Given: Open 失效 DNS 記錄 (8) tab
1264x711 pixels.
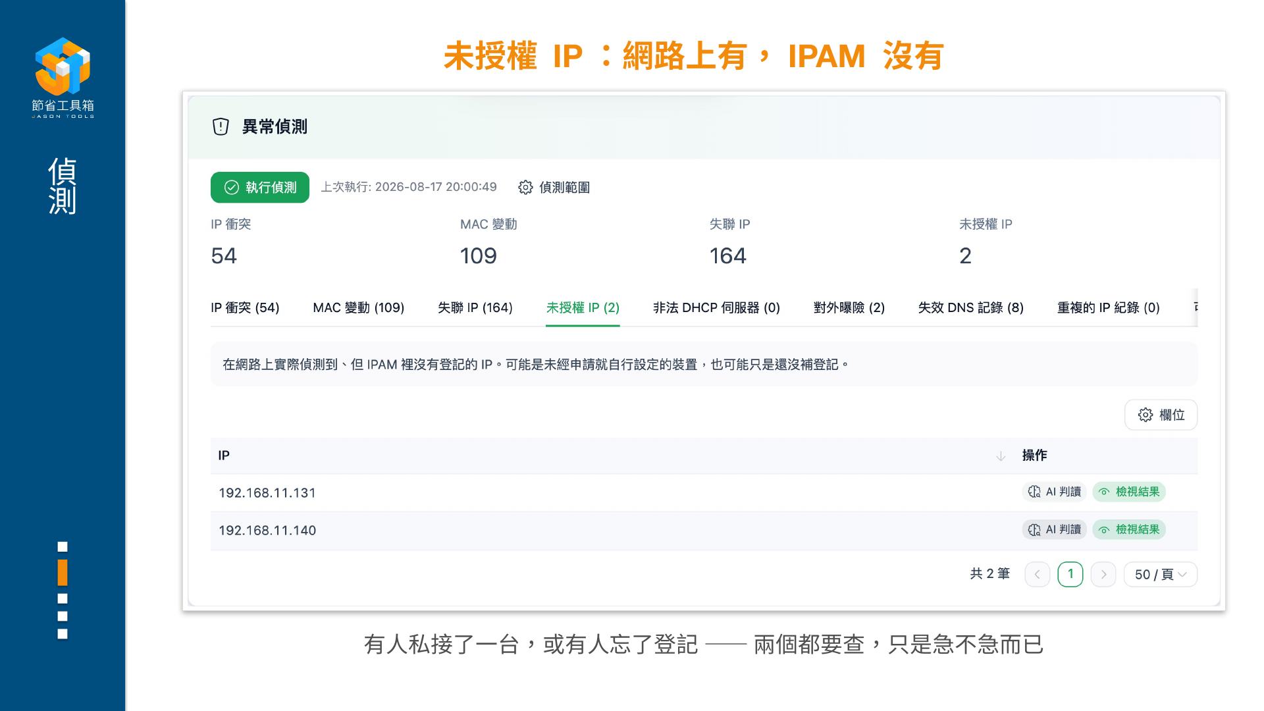Looking at the screenshot, I should [x=971, y=307].
